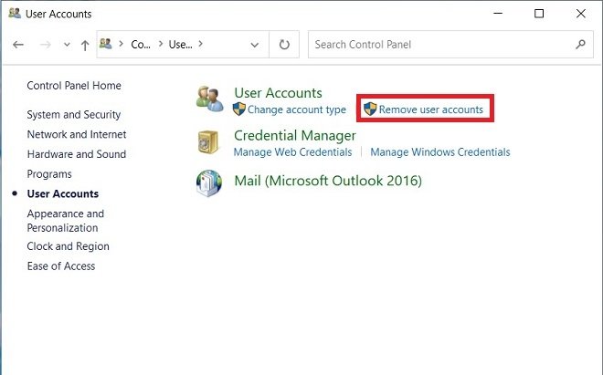This screenshot has height=375, width=603.
Task: Open Manage Web Credentials
Action: [292, 152]
